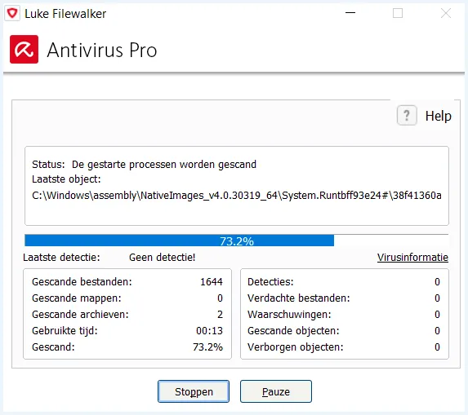The image size is (468, 415).
Task: Click the 'Gescande bestanden:' label
Action: [82, 282]
